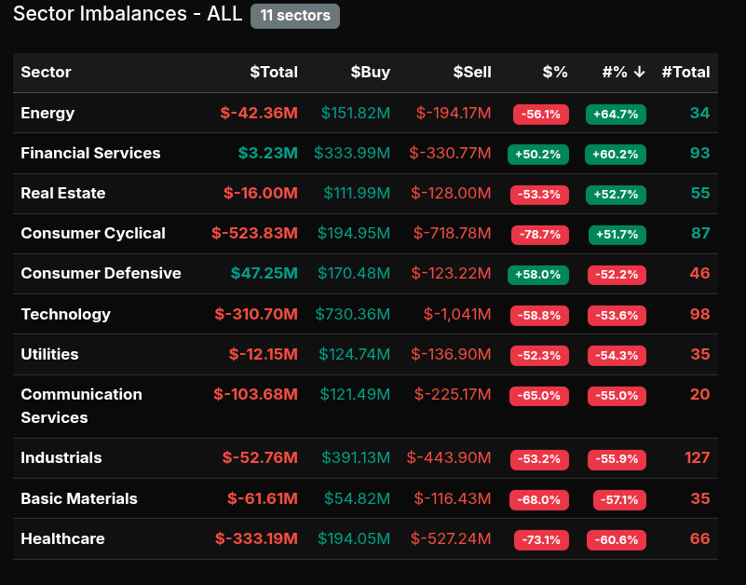Open the Consumer Cyclical sector
Screen dimensions: 746x585
coord(93,234)
